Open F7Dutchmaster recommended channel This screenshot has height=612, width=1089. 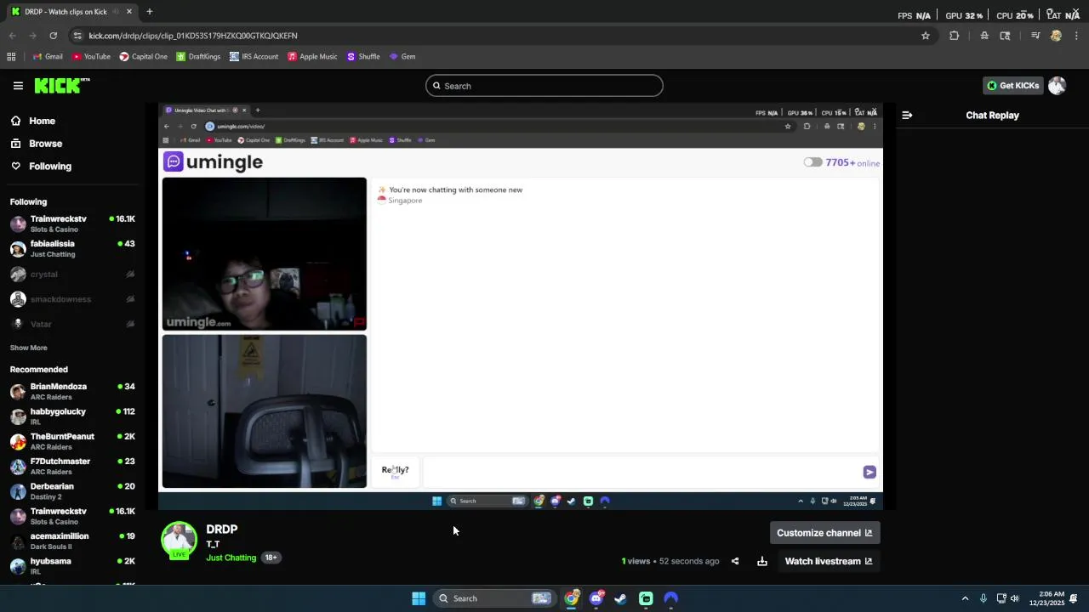click(72, 466)
